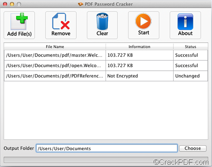Click the Status column header
The width and height of the screenshot is (212, 167).
pyautogui.click(x=191, y=47)
